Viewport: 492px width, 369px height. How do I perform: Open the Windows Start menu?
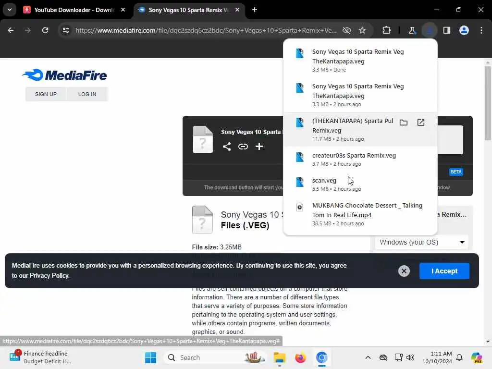tap(150, 357)
